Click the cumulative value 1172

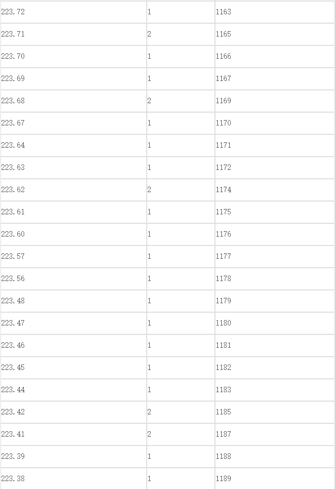point(275,167)
